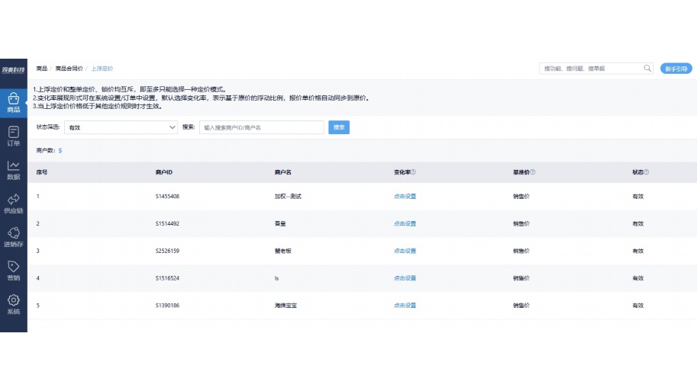Click merchant name 蟹老板
The height and width of the screenshot is (391, 697).
pyautogui.click(x=283, y=251)
